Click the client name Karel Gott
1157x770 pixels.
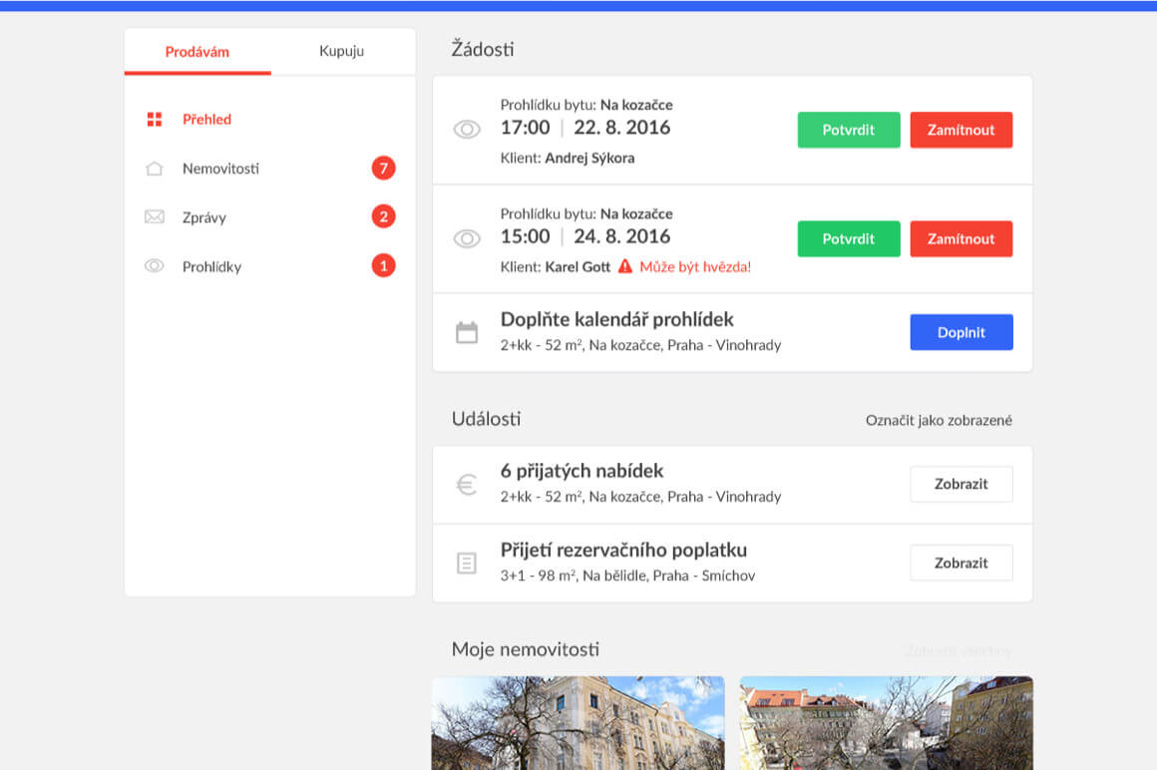pyautogui.click(x=578, y=267)
